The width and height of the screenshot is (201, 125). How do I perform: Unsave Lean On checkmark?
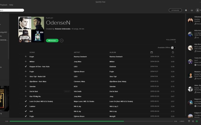(26, 101)
